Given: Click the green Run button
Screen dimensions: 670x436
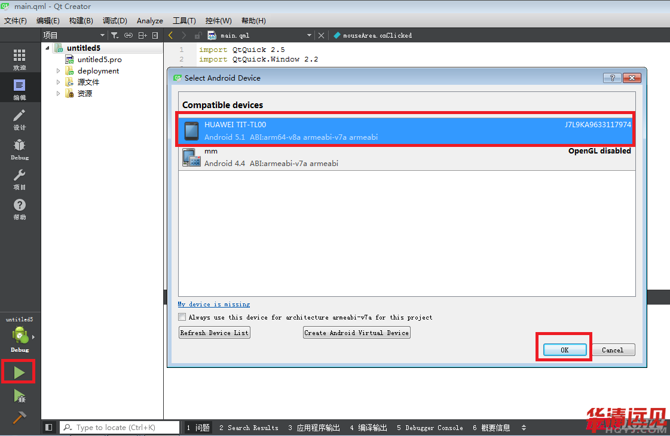Looking at the screenshot, I should tap(19, 373).
